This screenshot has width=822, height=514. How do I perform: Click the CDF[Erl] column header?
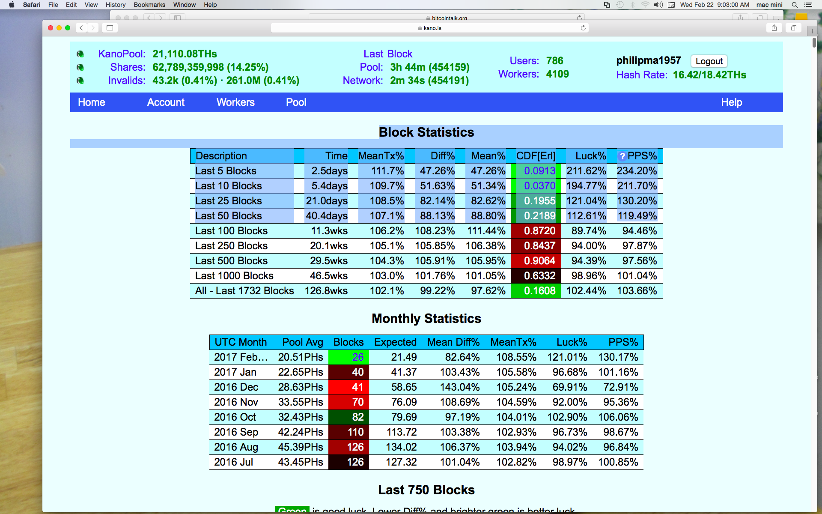click(x=536, y=156)
